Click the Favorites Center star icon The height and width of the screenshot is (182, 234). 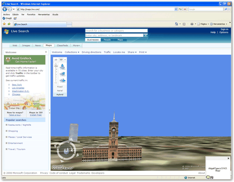pos(4,24)
